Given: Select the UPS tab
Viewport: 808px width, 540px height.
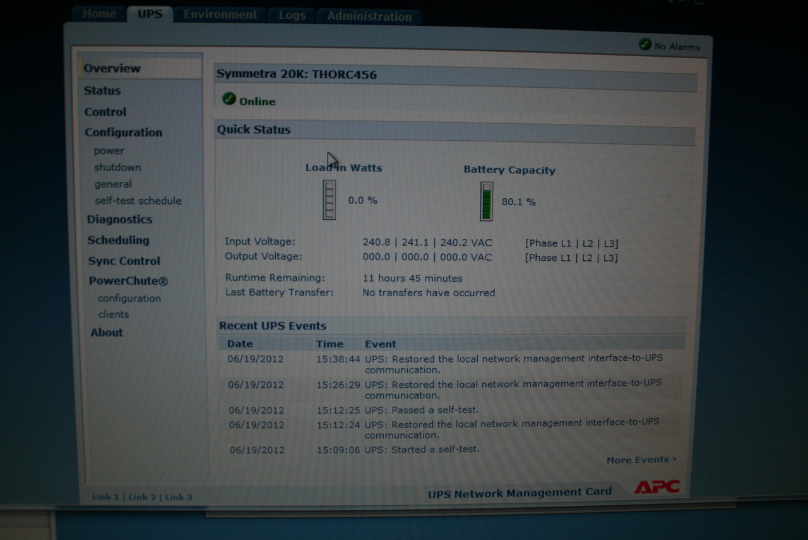Looking at the screenshot, I should (150, 14).
